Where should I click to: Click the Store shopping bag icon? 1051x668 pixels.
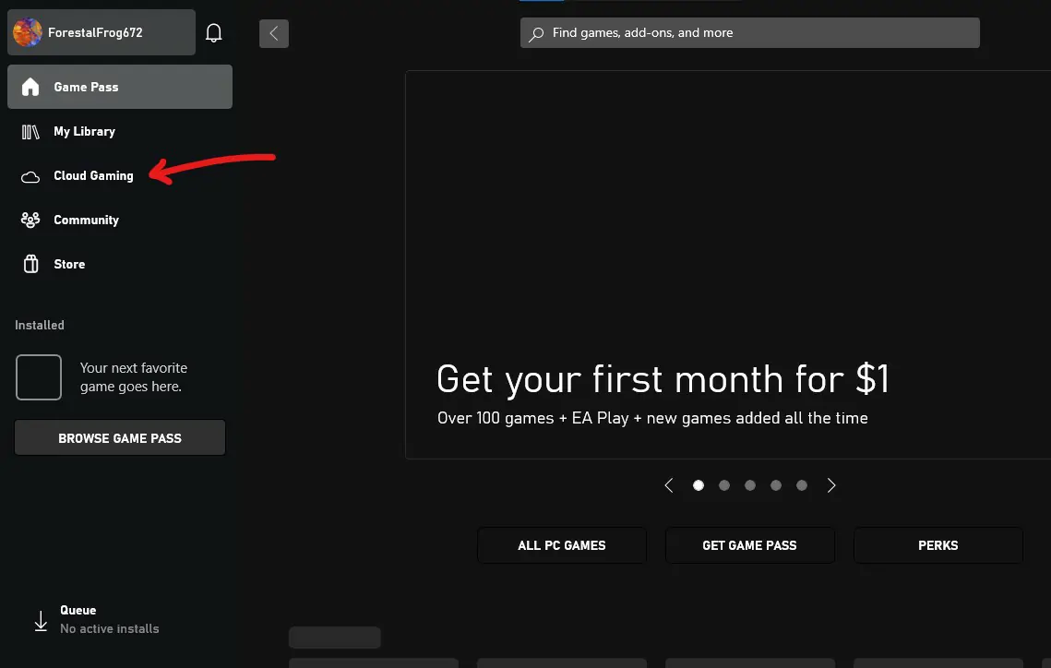click(x=30, y=264)
